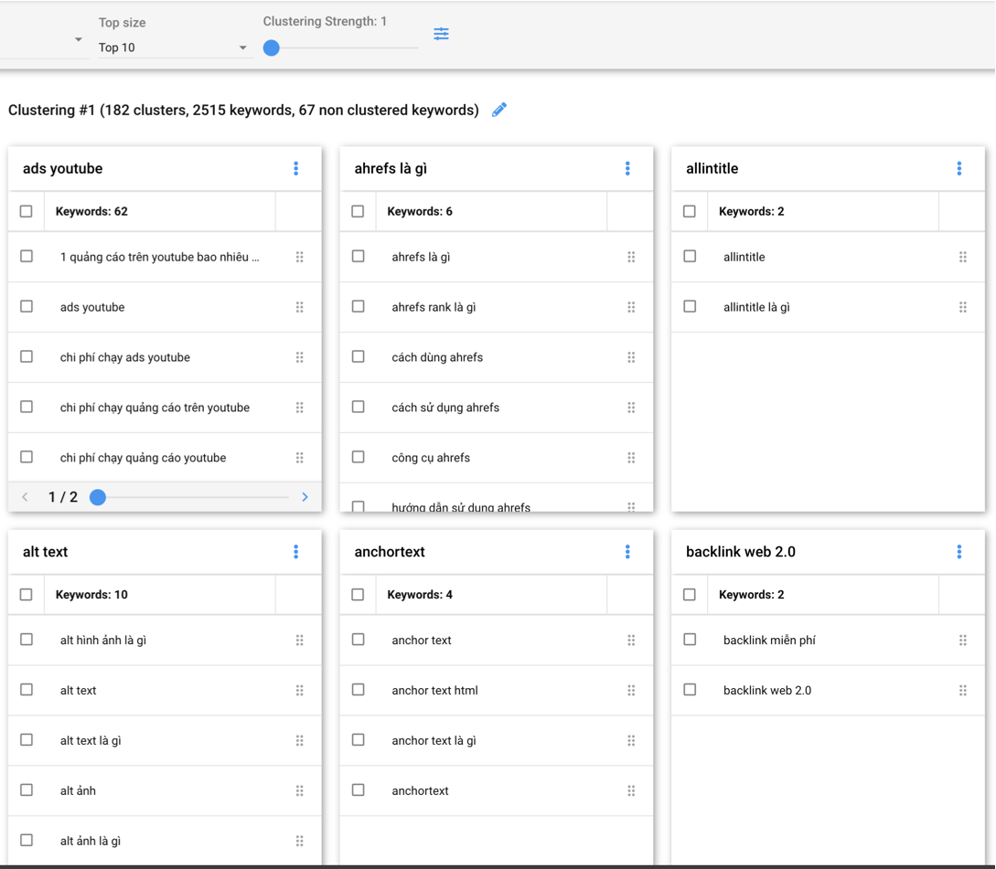Check the box for 'backlink miễn phí'
This screenshot has height=869, width=996.
point(690,640)
